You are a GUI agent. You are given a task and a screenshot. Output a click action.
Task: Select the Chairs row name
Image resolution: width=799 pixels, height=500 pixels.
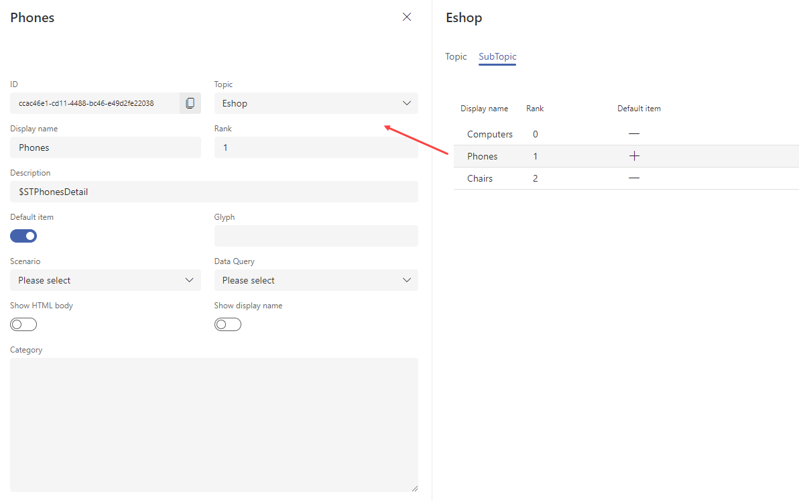pyautogui.click(x=480, y=178)
